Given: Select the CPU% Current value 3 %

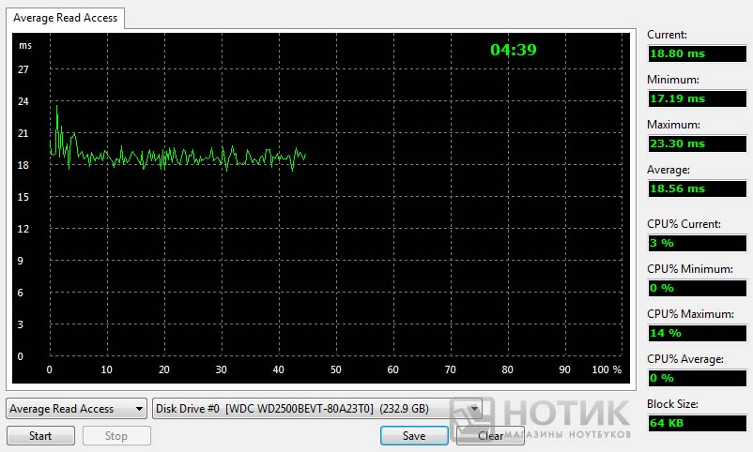Looking at the screenshot, I should click(x=698, y=243).
